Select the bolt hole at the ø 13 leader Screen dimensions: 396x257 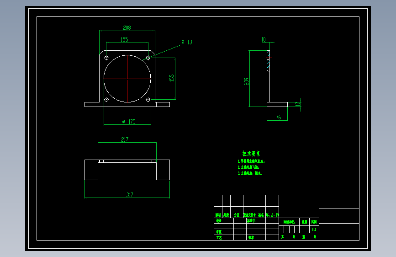(148, 58)
